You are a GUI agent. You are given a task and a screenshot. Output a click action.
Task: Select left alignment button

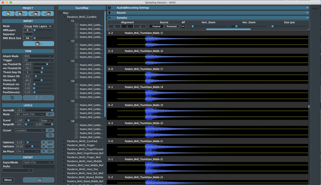pyautogui.click(x=114, y=26)
